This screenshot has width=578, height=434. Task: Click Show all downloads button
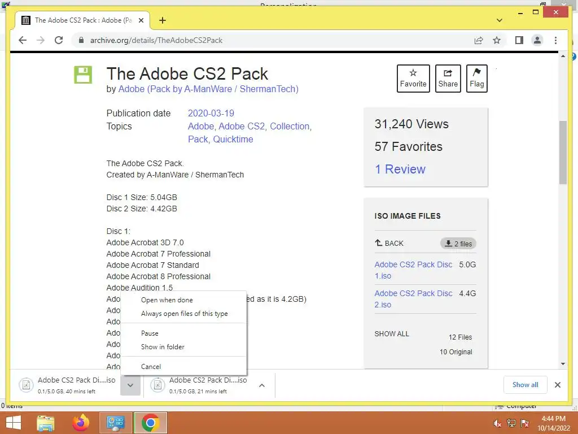(x=526, y=384)
